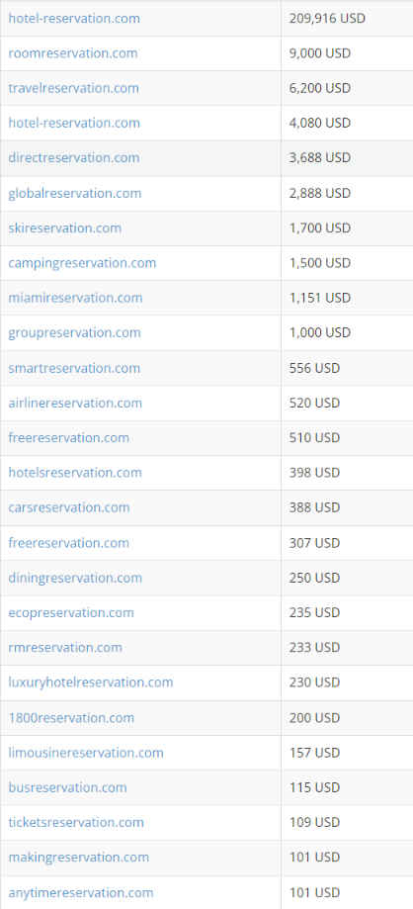The image size is (413, 909).
Task: Visit smartreservation.com link
Action: tap(74, 368)
